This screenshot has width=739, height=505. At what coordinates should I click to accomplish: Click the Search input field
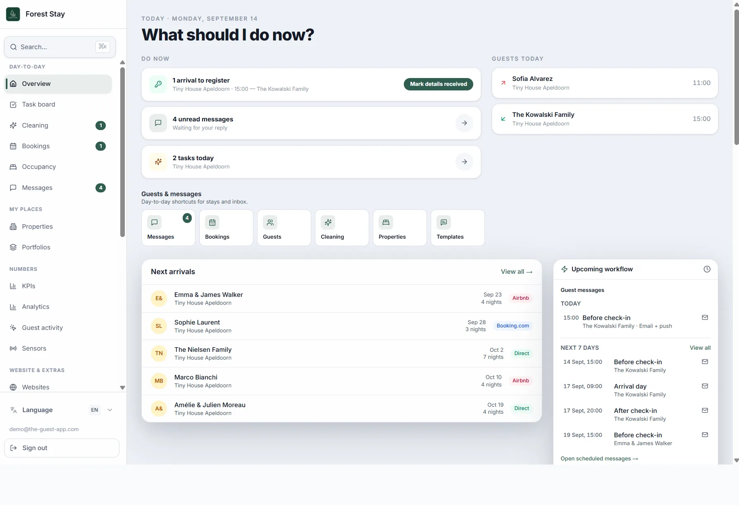(x=60, y=47)
